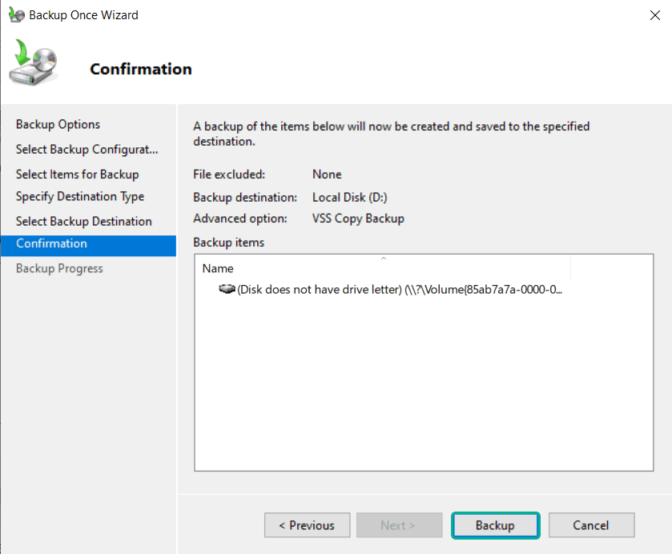This screenshot has width=672, height=554.
Task: Click the greyed-out Backup Progress step
Action: (59, 269)
